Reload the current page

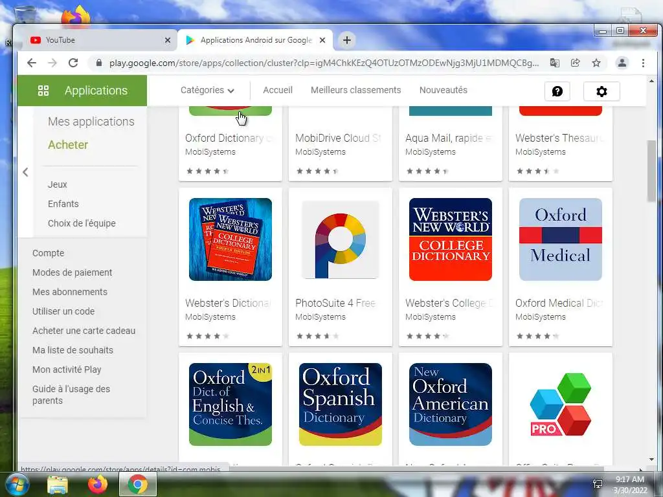[x=73, y=63]
